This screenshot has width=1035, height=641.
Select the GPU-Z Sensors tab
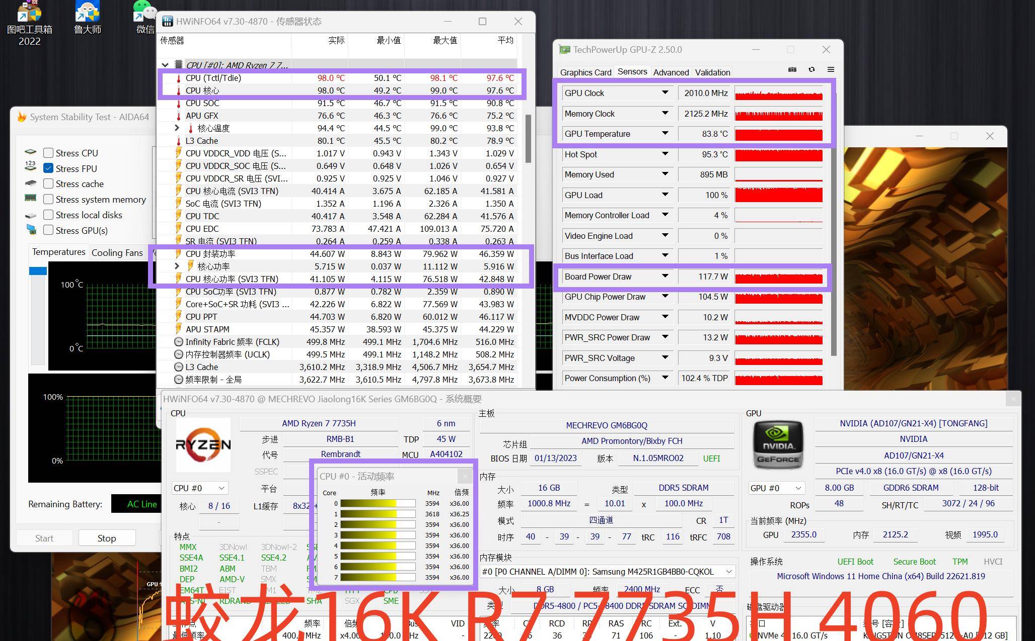(632, 72)
